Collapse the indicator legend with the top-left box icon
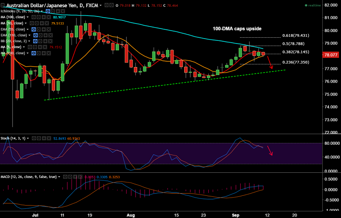 pos(3,5)
